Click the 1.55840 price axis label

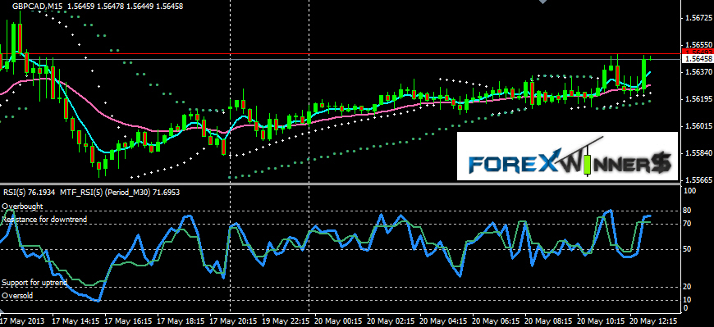698,152
